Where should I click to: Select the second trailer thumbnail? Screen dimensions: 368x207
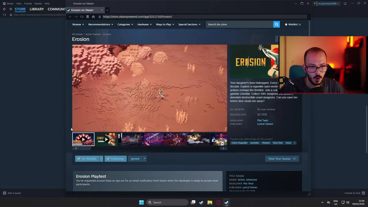106,139
